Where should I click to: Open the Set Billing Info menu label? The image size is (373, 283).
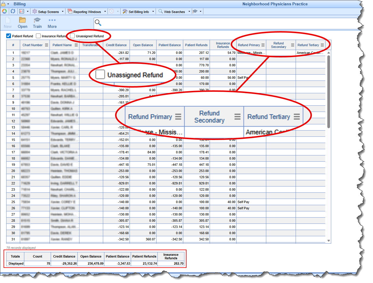click(x=139, y=12)
